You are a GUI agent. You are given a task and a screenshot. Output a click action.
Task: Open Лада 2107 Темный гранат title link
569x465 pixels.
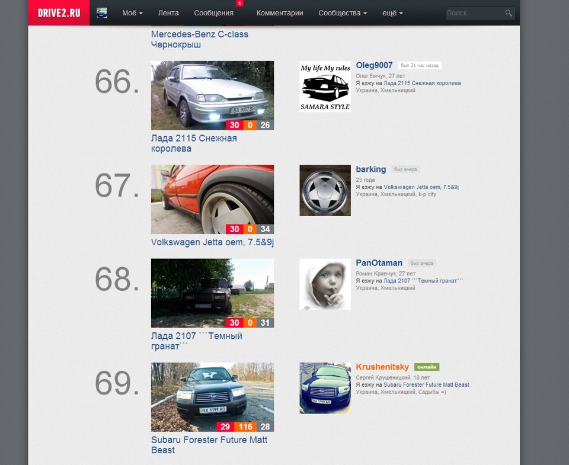coord(196,341)
